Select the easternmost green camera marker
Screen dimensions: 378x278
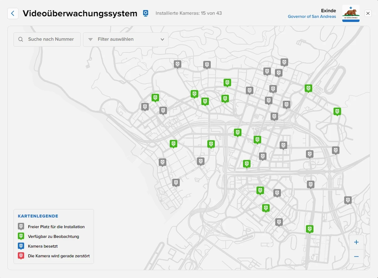click(337, 111)
